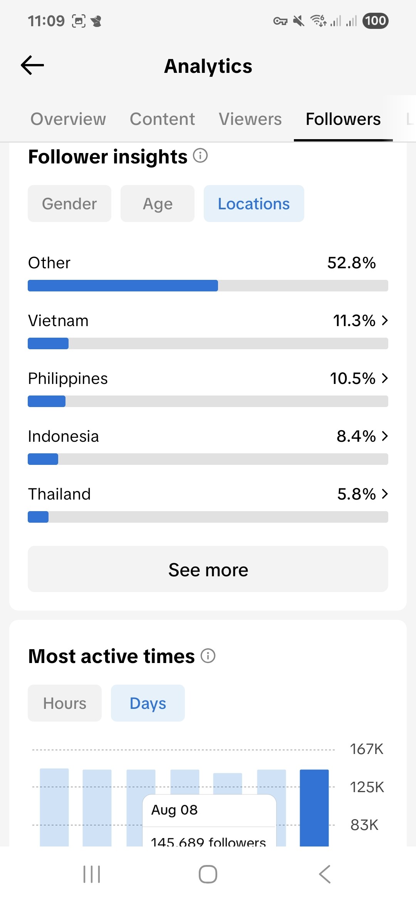This screenshot has height=902, width=416.
Task: Toggle active times to Hours
Action: pos(65,703)
